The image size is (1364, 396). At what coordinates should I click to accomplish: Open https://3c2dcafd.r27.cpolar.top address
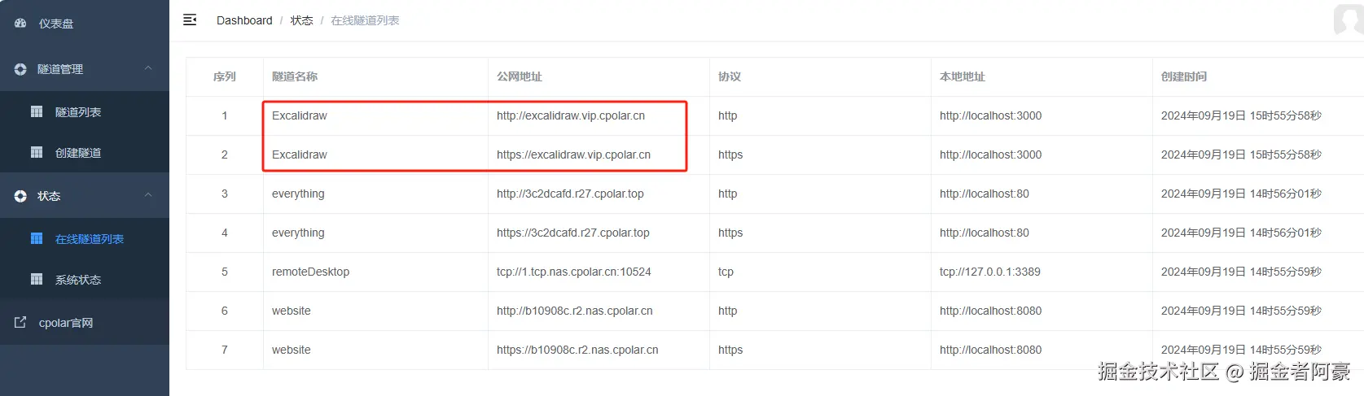[573, 233]
